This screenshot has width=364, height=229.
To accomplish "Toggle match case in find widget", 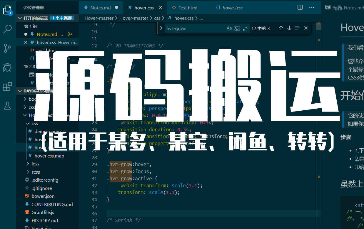I will pyautogui.click(x=229, y=28).
